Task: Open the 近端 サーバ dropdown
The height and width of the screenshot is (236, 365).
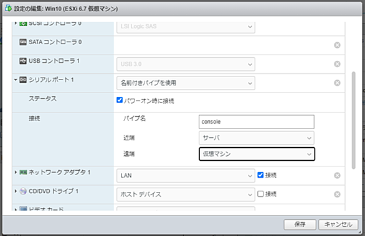Action: click(257, 138)
